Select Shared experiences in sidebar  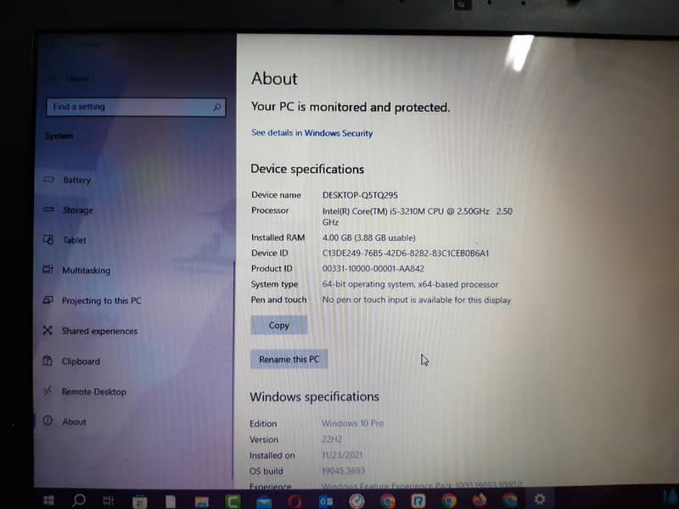tap(99, 331)
